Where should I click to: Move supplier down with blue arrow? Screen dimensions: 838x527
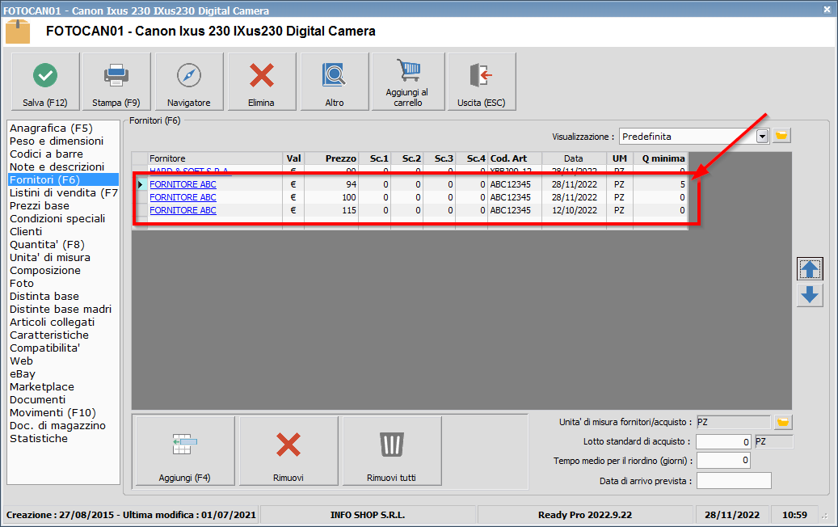click(810, 295)
